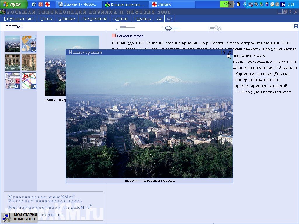Open the world map thumbnail icon
Screen dimensions: 299x224
coord(29,44)
